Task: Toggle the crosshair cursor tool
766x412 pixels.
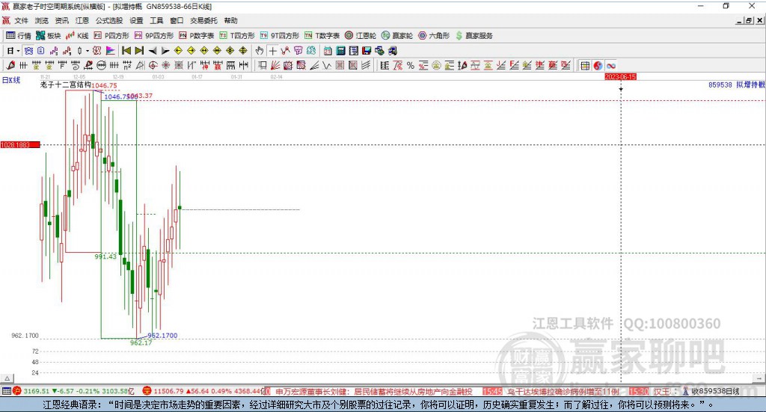Action: click(272, 51)
